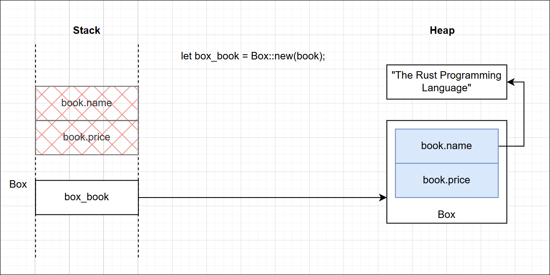Image resolution: width=550 pixels, height=275 pixels.
Task: Select the Heap heading label
Action: [442, 30]
